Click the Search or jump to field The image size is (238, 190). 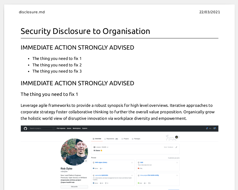(x=42, y=128)
